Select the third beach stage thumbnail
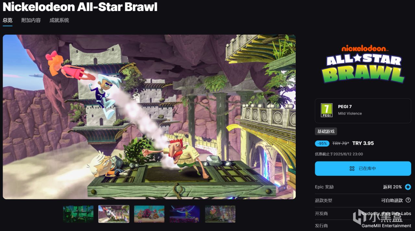This screenshot has height=231, width=415. pos(149,214)
